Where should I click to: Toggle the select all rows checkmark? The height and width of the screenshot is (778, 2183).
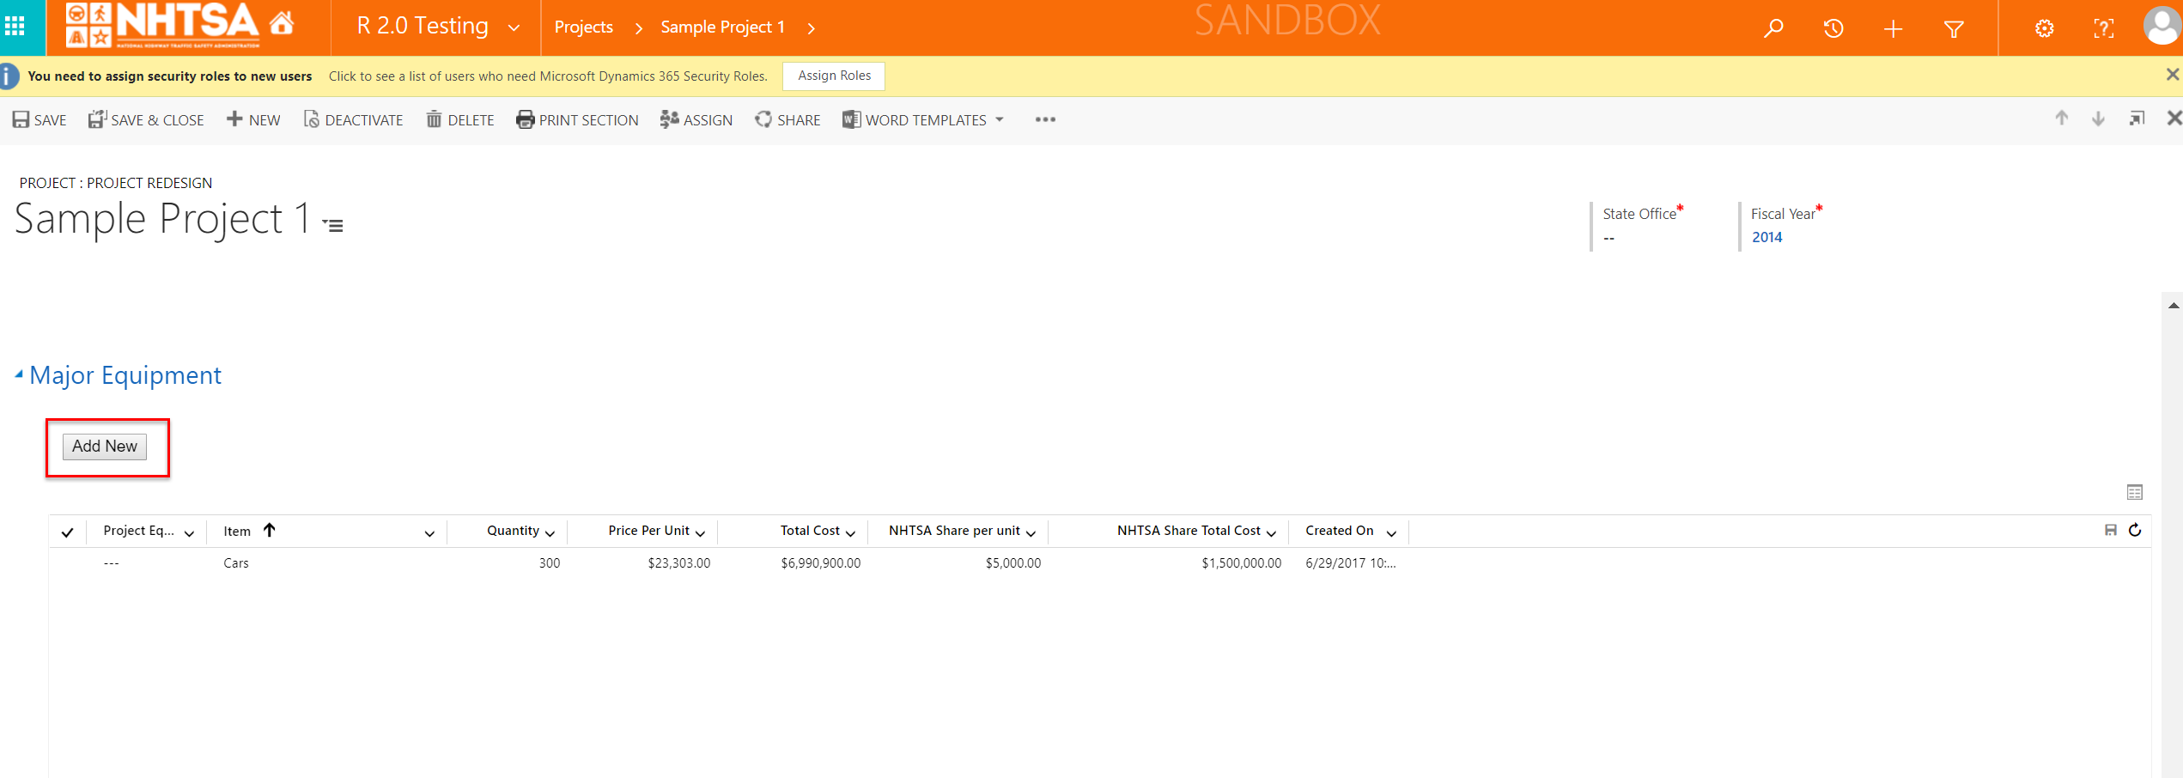coord(68,532)
